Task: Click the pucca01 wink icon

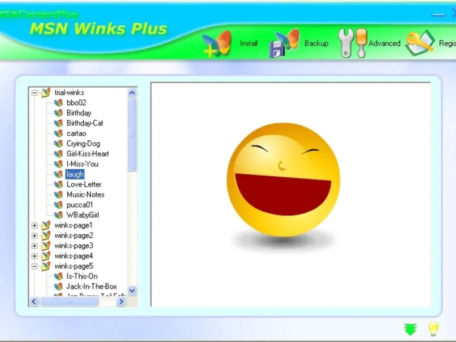Action: pyautogui.click(x=59, y=205)
